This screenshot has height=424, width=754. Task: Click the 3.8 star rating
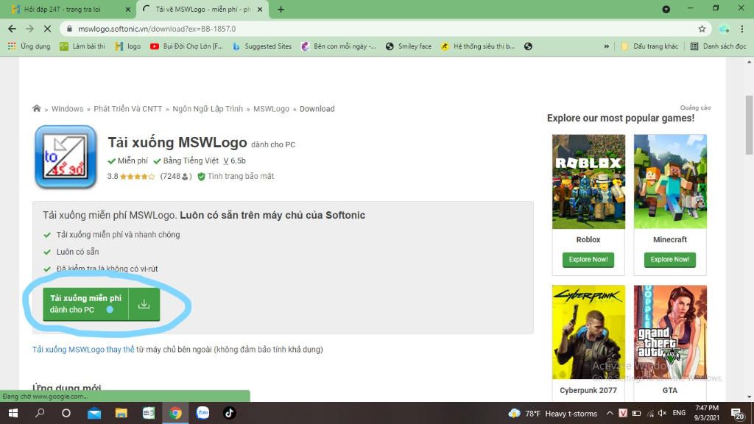tap(131, 177)
